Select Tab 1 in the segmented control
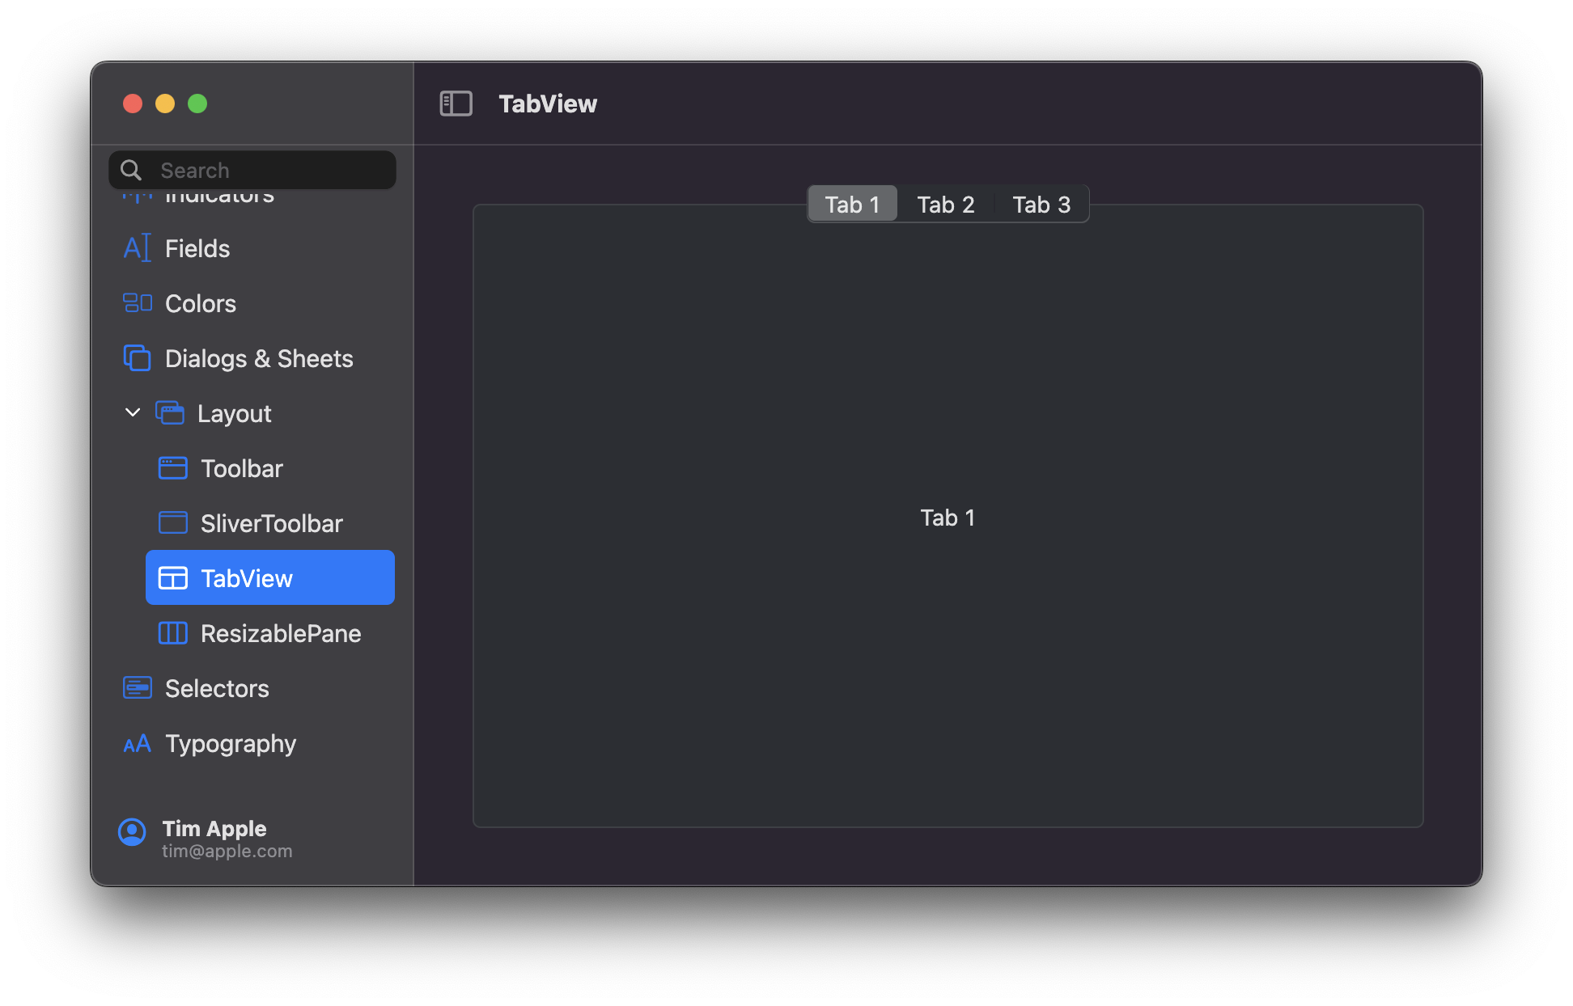 click(852, 205)
